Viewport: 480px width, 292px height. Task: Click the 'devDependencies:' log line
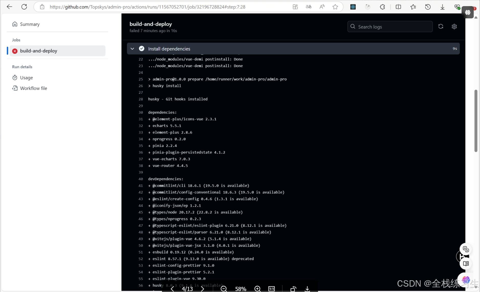point(166,179)
